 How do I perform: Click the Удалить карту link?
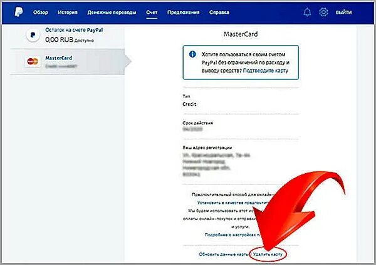click(x=268, y=254)
